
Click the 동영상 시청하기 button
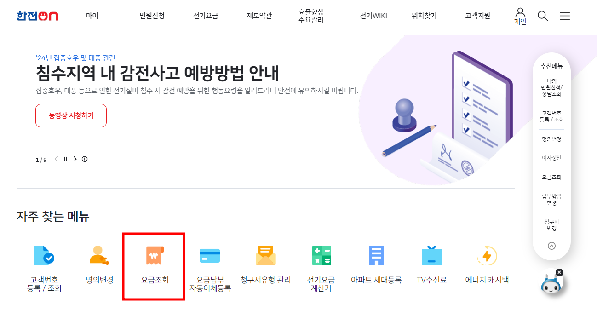tap(71, 115)
